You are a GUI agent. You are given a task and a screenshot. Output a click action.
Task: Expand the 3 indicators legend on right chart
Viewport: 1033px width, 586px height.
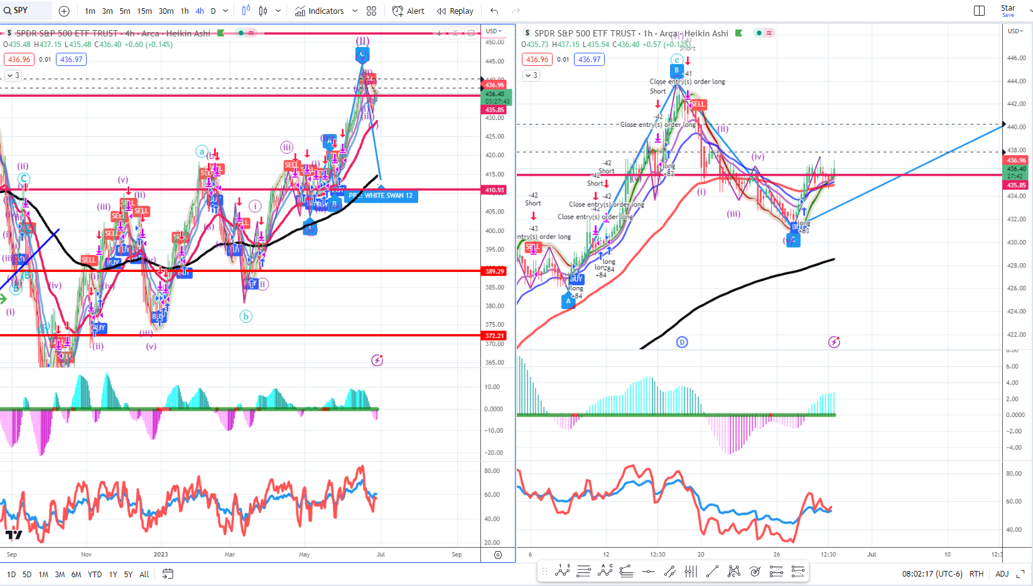tap(531, 75)
